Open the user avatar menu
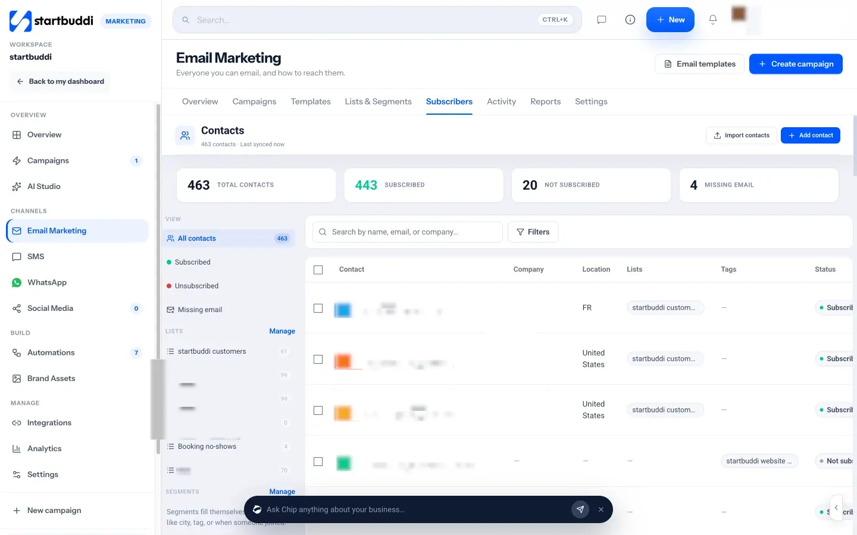The height and width of the screenshot is (535, 857). (x=739, y=14)
